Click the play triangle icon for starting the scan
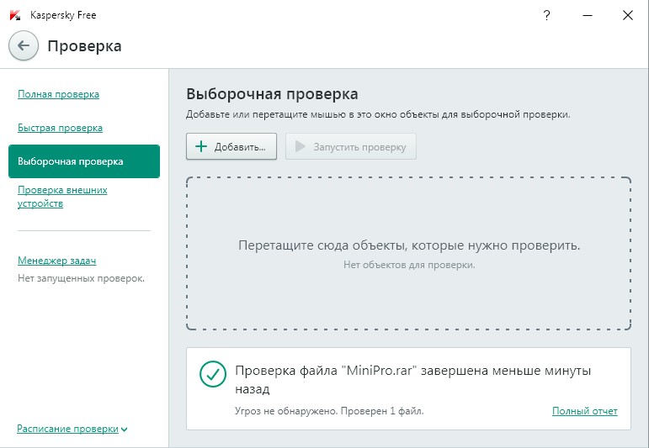This screenshot has width=649, height=448. (x=300, y=146)
